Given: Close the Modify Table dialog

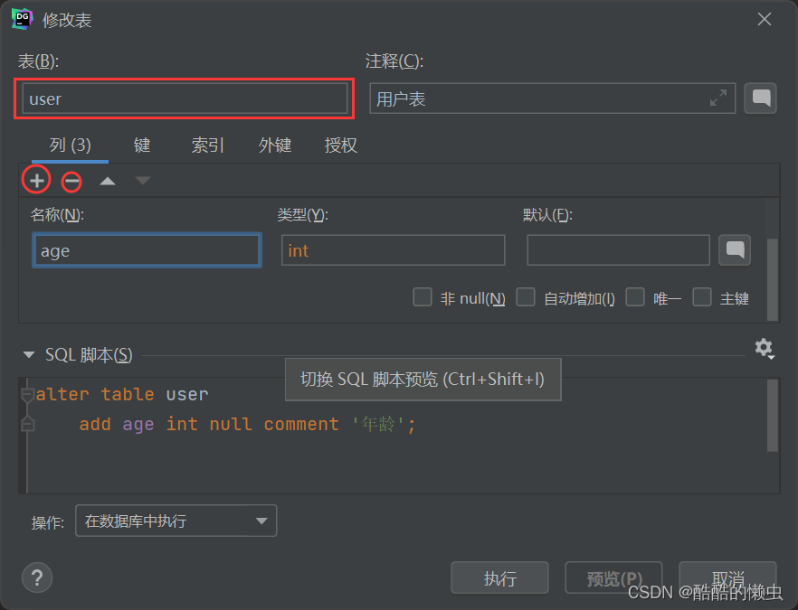Looking at the screenshot, I should 764,19.
